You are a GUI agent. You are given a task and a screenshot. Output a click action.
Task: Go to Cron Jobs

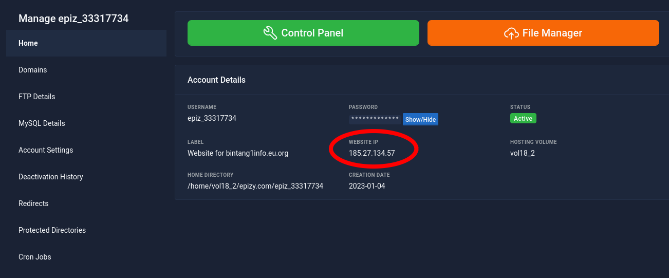point(34,257)
